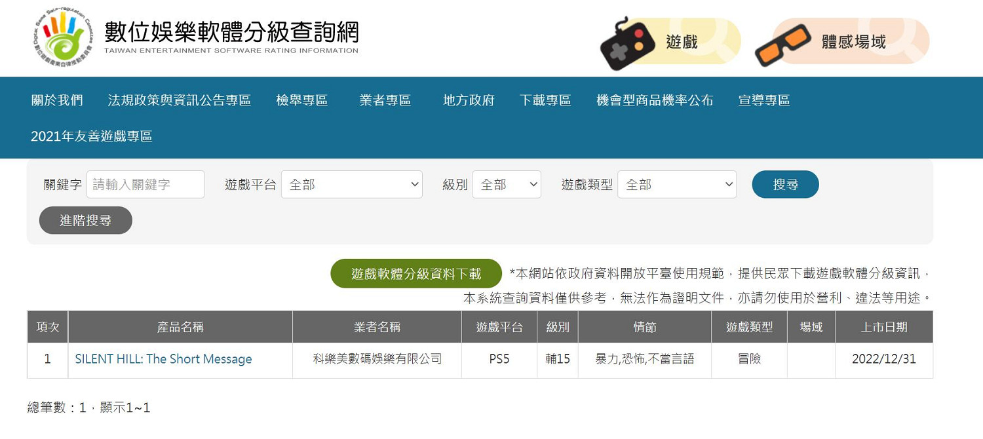Click the green 遊戲軟體分級資料下載 button

pos(416,274)
